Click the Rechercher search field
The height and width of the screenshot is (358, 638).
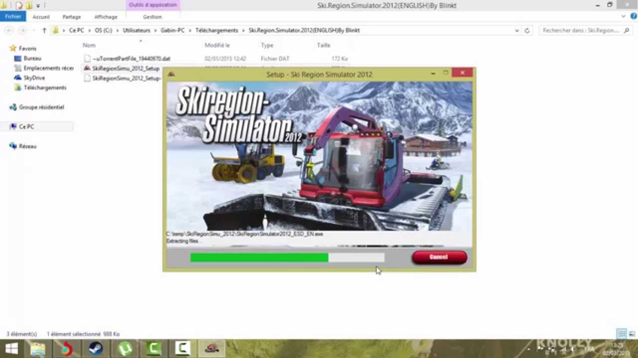586,30
